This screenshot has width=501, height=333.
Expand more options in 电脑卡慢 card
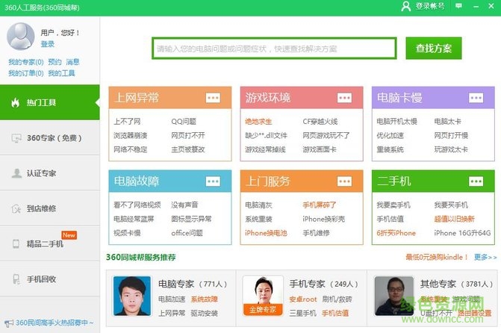point(476,98)
